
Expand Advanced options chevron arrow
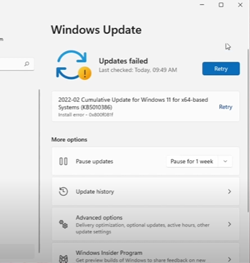[x=229, y=224]
